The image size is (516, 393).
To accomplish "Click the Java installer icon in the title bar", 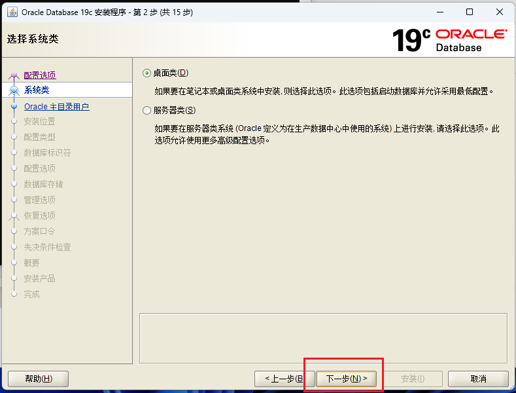I will [x=12, y=12].
